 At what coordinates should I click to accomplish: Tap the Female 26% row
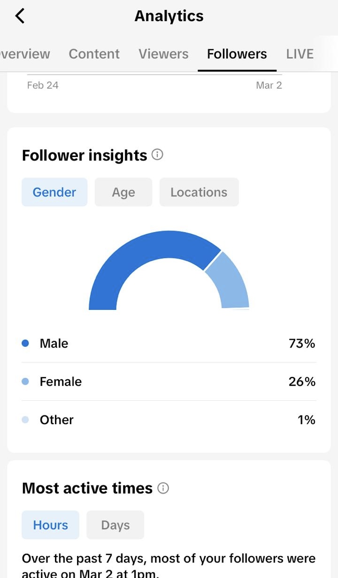(169, 382)
